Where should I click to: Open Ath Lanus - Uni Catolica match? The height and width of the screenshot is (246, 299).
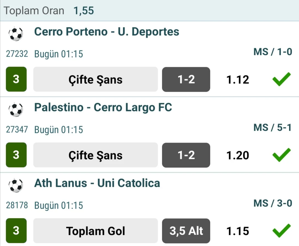click(x=97, y=183)
